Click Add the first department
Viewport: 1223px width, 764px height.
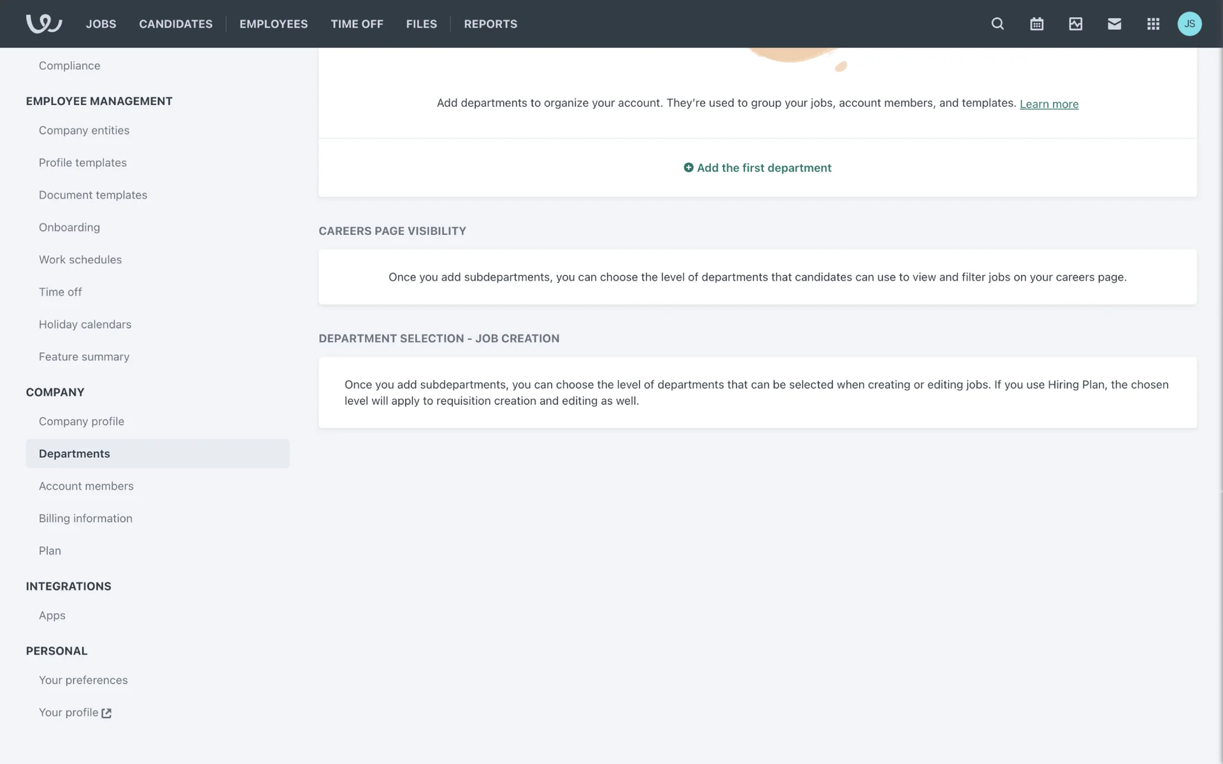[x=757, y=167]
